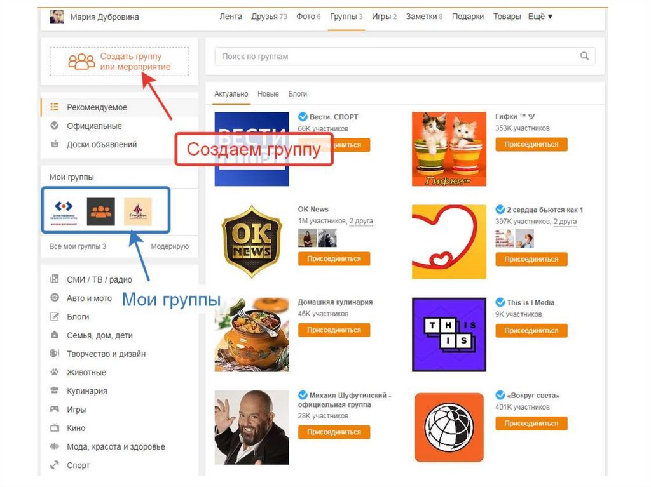Open the СМИ / ТВ / радио category icon
The image size is (651, 487).
(x=55, y=279)
